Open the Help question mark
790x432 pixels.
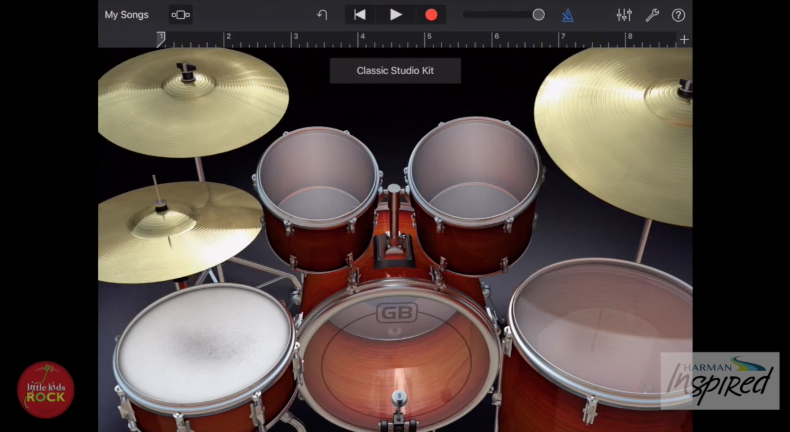coord(678,15)
